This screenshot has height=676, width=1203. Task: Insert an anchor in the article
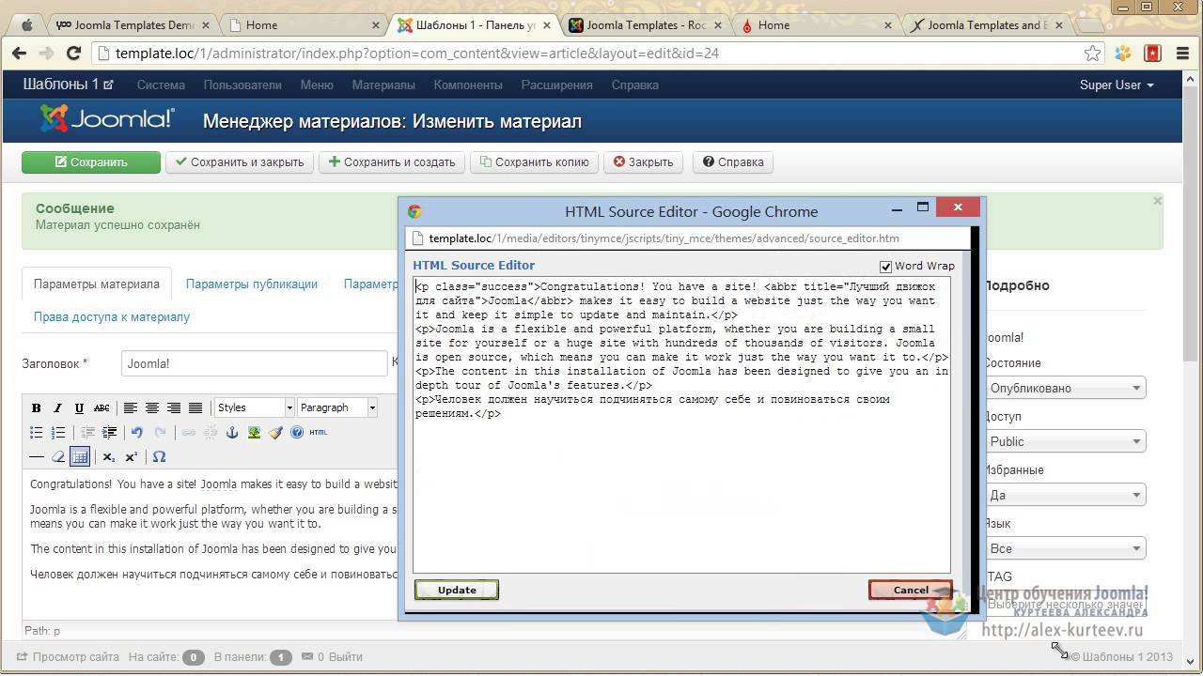(232, 433)
